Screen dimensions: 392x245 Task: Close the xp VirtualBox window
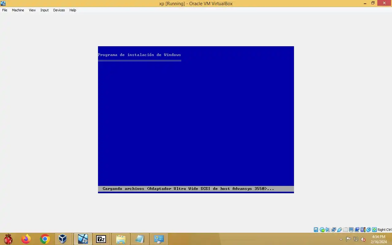(384, 3)
